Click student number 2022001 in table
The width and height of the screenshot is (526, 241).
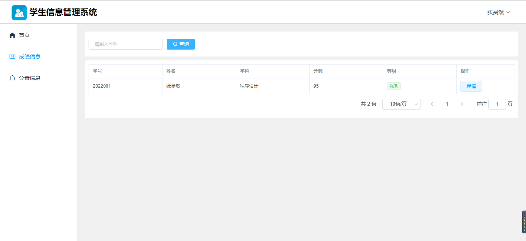coord(102,86)
